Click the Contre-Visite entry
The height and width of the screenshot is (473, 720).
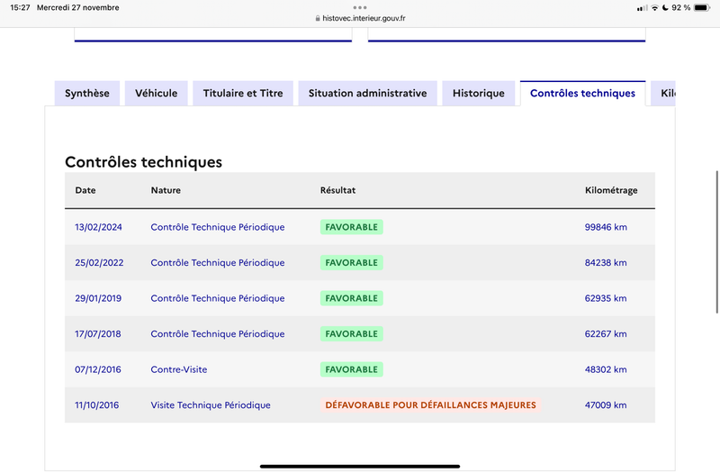tap(178, 369)
